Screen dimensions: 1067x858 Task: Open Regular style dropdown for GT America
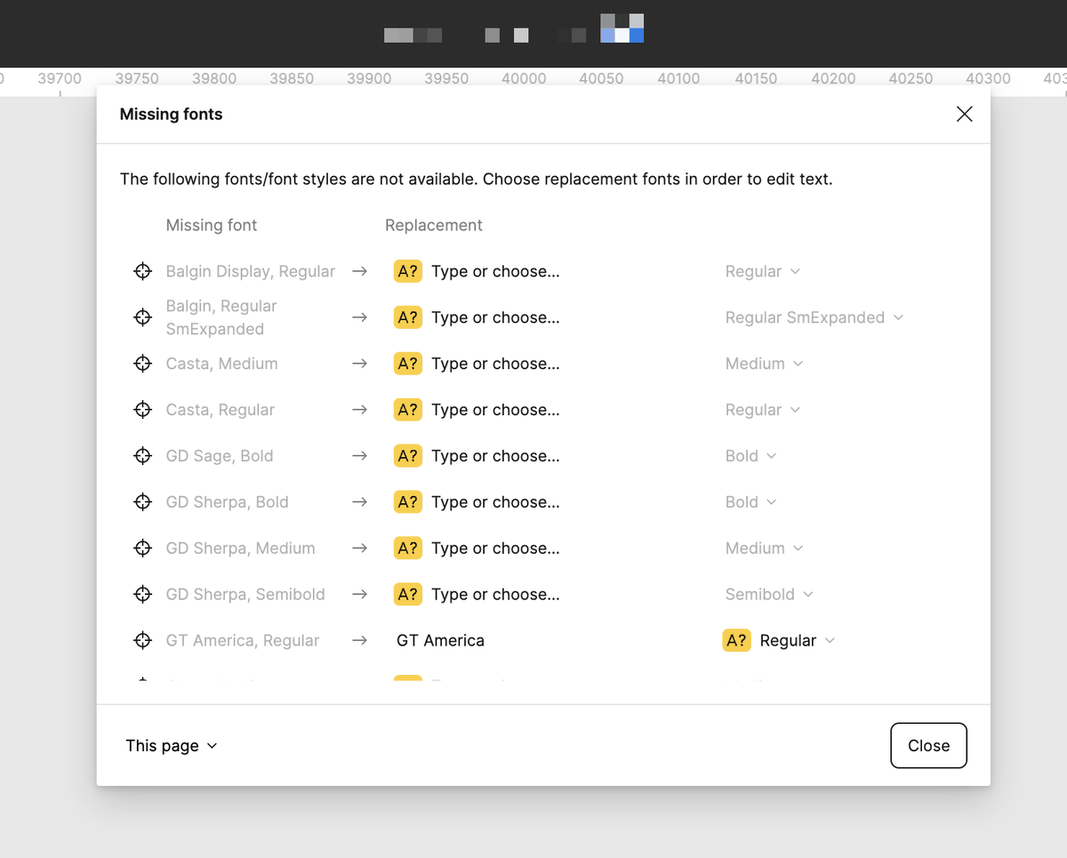[797, 641]
